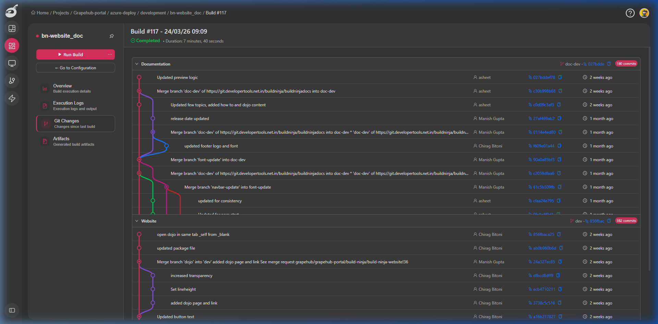Open the lightning actions icon in sidebar
Viewport: 658px width, 324px height.
pos(12,98)
